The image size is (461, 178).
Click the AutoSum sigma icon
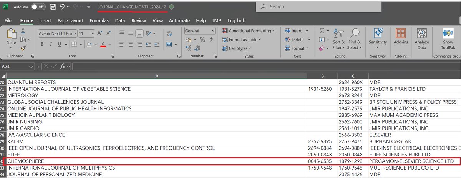click(x=322, y=31)
